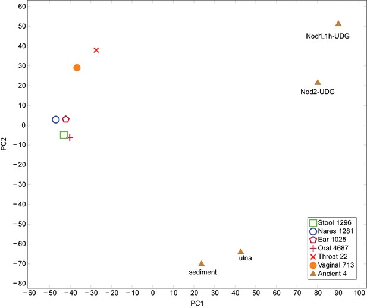
Task: Click the 'Throat 22' legend text
Action: 333,256
